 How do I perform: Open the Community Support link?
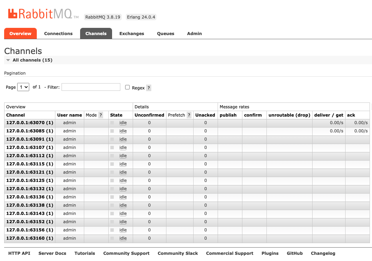126,253
